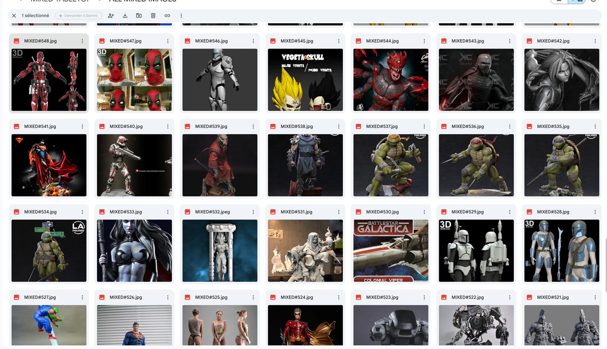Viewport: 607px width, 349px height.
Task: Click the red image-type icon beside MIXED#548.jpg
Action: pyautogui.click(x=16, y=41)
